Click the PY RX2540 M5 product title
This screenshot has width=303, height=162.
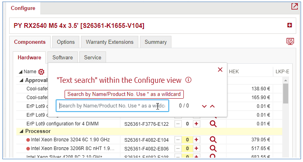79,25
